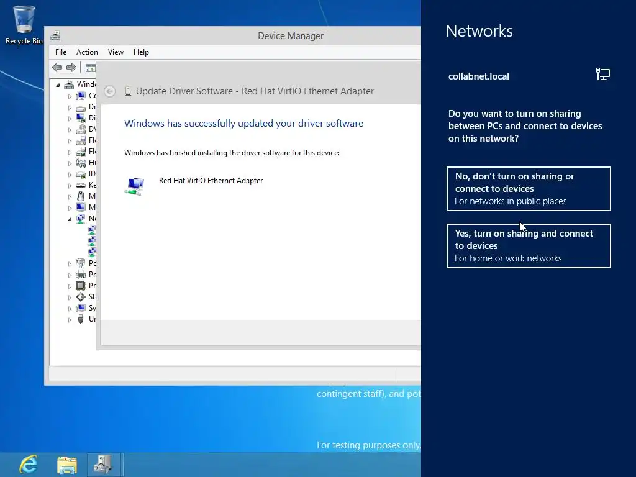Select the DVD/CD-ROM drives disc icon
Image resolution: width=636 pixels, height=477 pixels.
tap(81, 129)
